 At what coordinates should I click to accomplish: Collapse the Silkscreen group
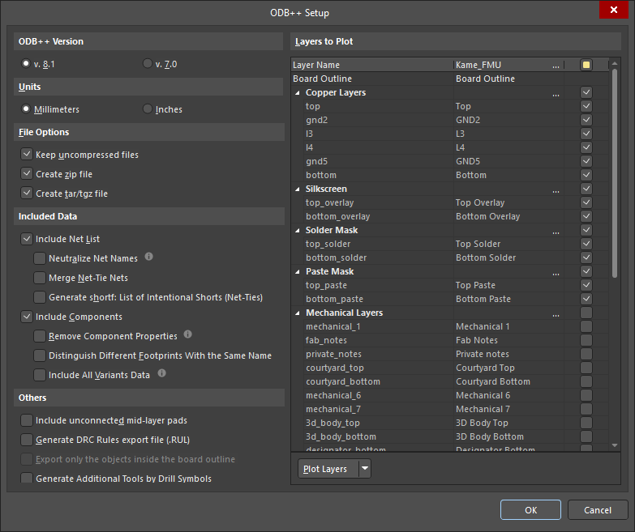(x=298, y=189)
